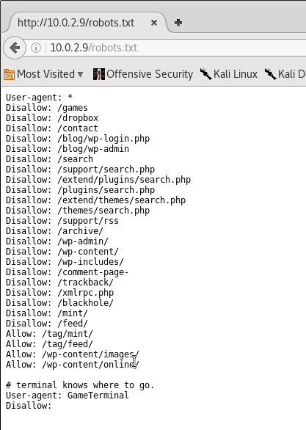
Task: Focus the address bar URL field
Action: click(x=175, y=48)
